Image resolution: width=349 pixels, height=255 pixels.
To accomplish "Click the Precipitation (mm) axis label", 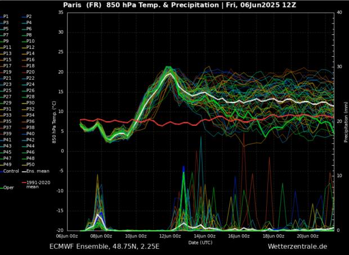I will click(346, 121).
